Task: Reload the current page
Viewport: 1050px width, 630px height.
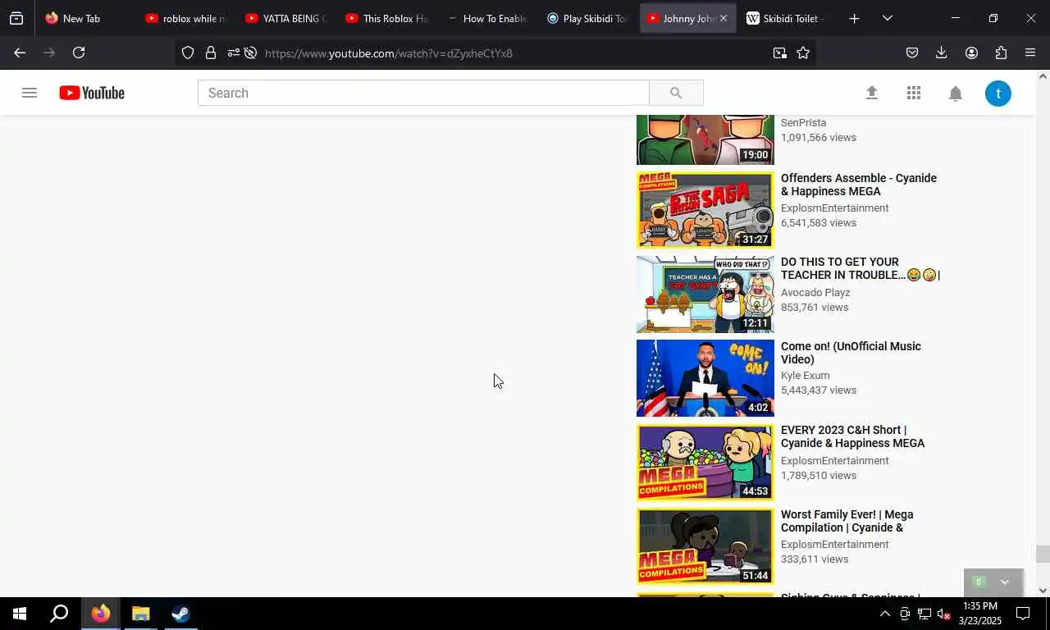Action: [79, 52]
